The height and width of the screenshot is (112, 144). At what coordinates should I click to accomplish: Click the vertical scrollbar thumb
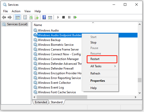click(x=140, y=80)
